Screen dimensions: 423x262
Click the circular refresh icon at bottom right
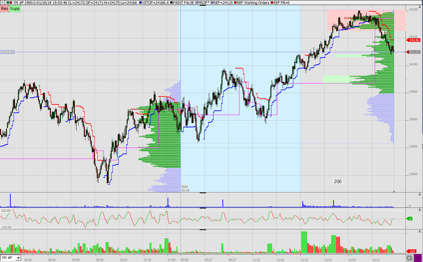[409, 258]
